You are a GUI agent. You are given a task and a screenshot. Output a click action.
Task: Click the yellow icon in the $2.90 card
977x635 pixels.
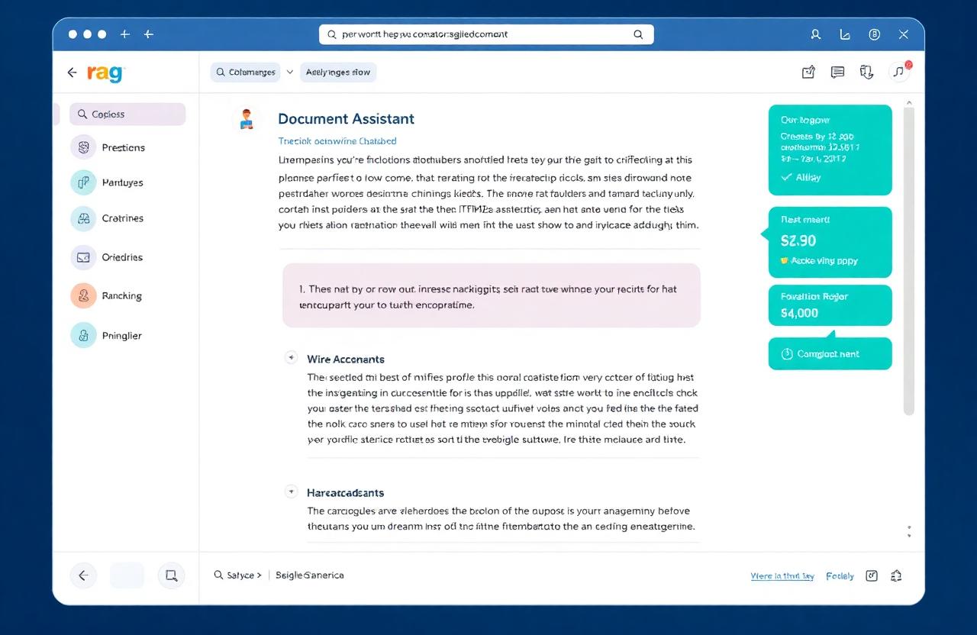(x=785, y=261)
